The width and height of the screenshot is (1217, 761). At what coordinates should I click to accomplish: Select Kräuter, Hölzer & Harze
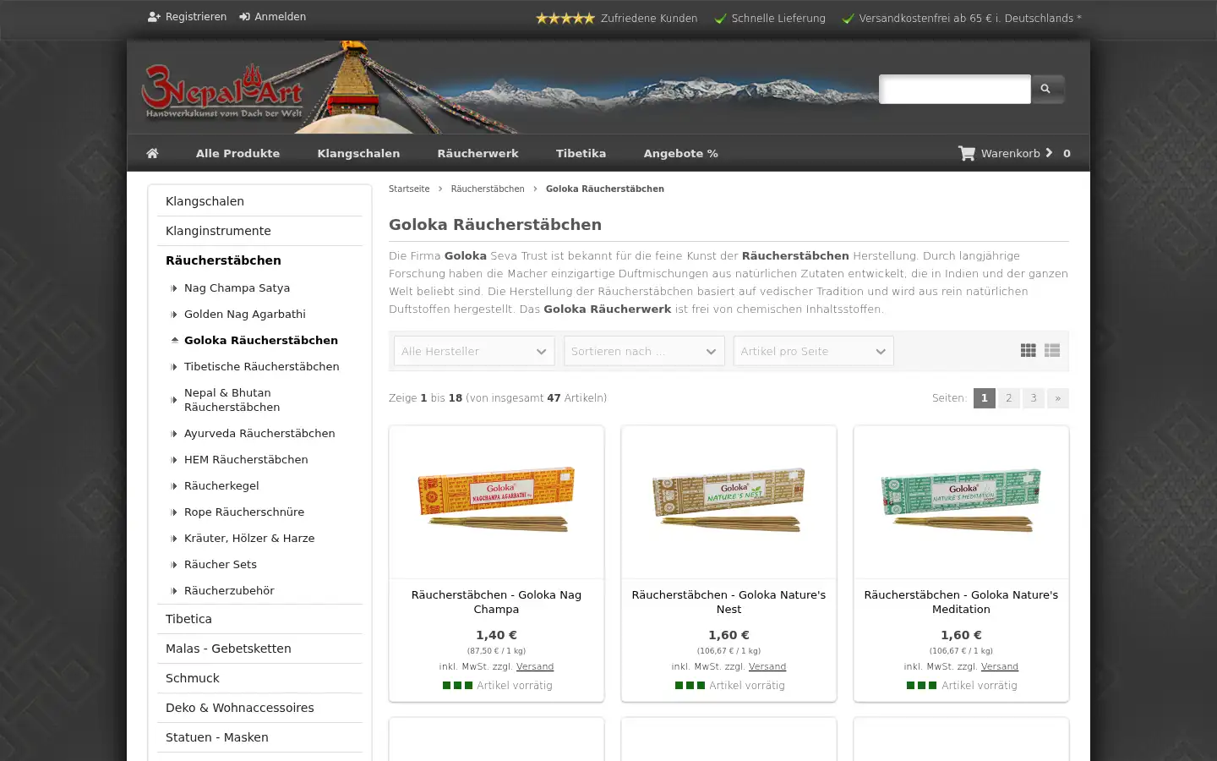coord(249,539)
